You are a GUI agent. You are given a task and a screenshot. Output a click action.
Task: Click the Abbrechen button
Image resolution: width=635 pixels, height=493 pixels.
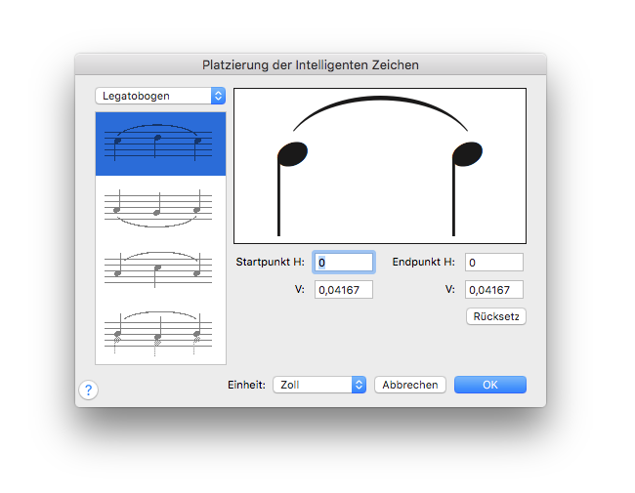click(x=410, y=385)
